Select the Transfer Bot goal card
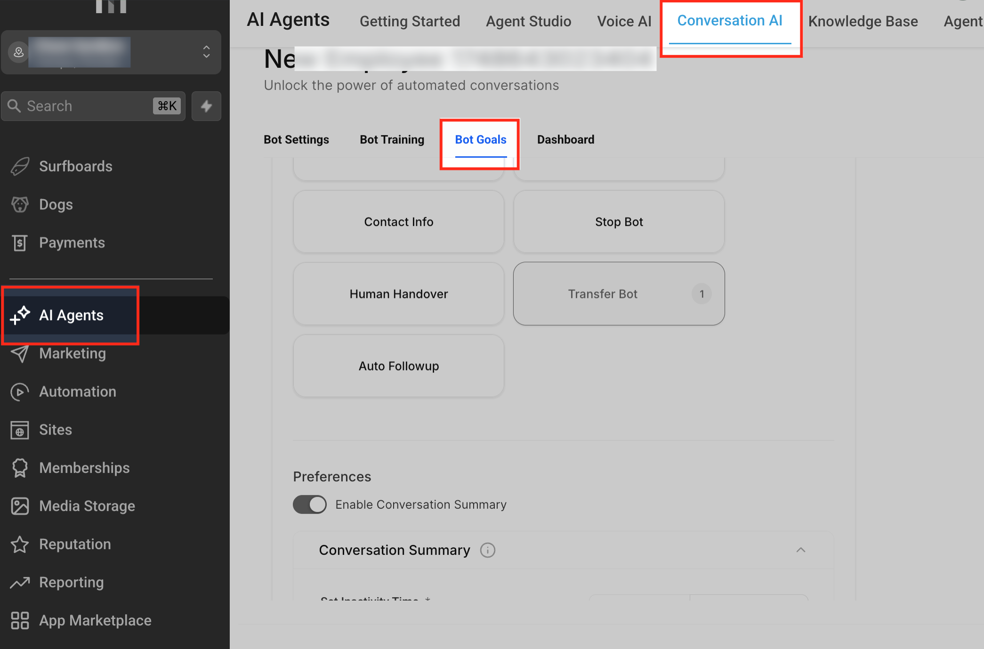This screenshot has width=984, height=649. pyautogui.click(x=618, y=294)
